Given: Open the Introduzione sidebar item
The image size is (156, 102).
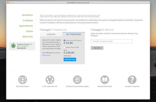Looking at the screenshot, I should (27, 15).
